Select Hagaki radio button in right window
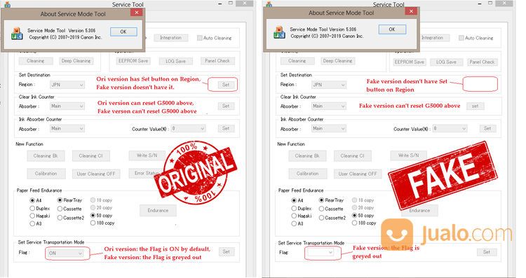This screenshot has height=278, width=526. 294,216
